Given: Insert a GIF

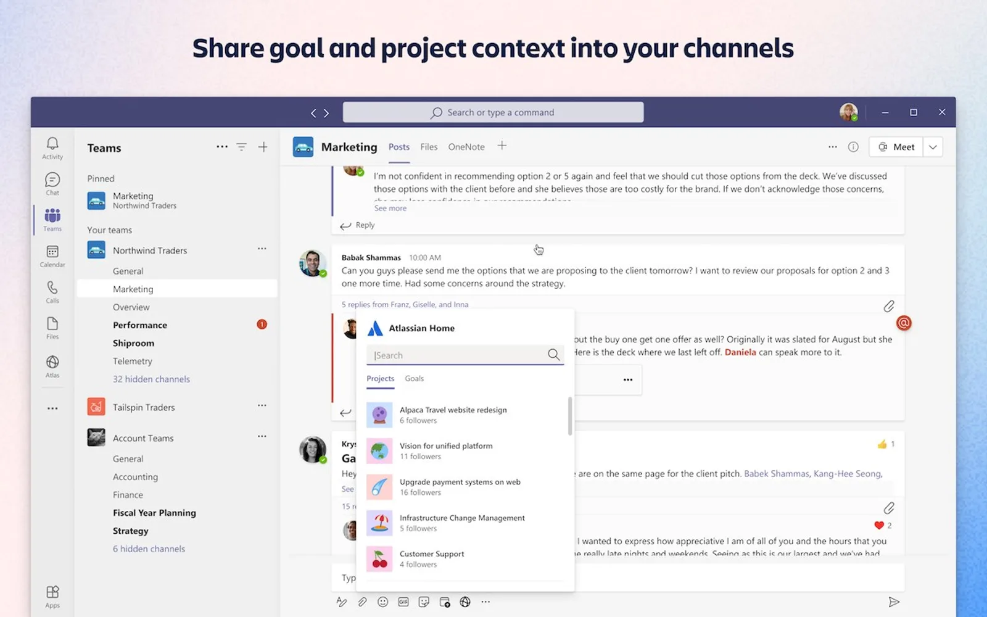Looking at the screenshot, I should click(x=403, y=602).
